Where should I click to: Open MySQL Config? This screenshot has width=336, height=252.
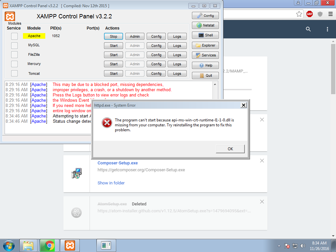[x=156, y=46]
